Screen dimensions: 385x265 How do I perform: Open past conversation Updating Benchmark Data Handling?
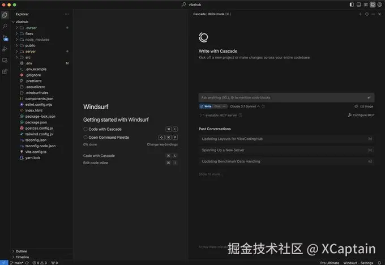point(286,161)
